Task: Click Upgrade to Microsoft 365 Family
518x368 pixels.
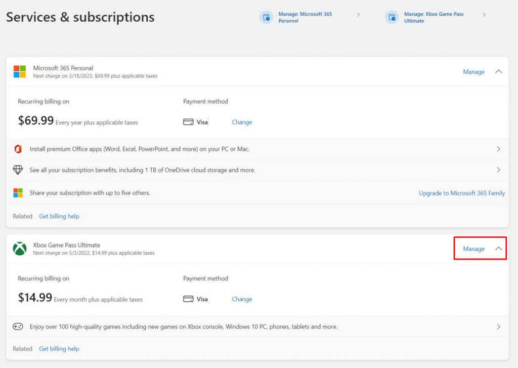Action: (462, 193)
